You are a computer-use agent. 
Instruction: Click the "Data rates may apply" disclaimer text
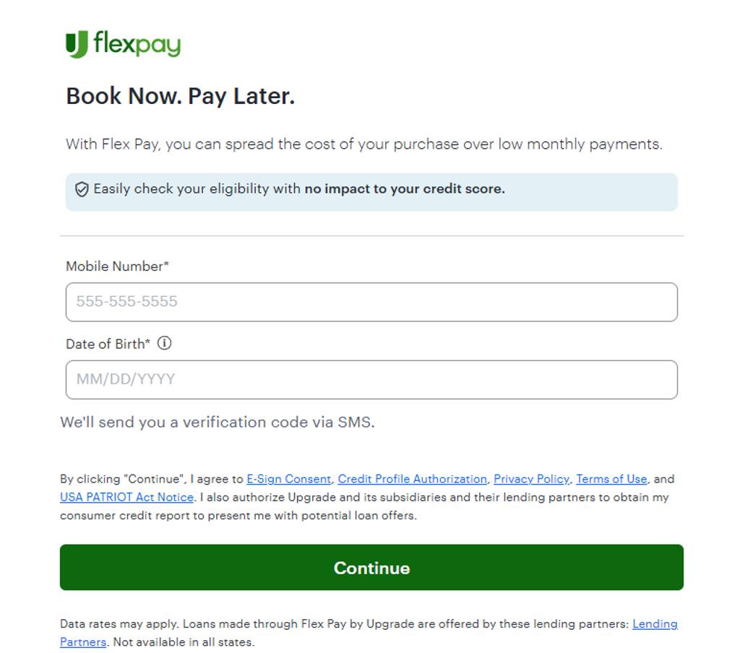tap(289, 624)
